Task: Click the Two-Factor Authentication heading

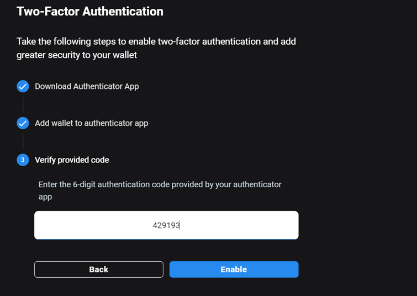Action: [90, 12]
